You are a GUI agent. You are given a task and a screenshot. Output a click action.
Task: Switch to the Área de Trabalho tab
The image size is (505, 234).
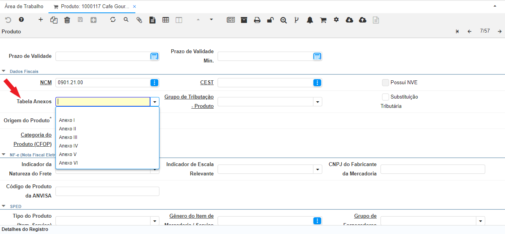click(x=24, y=6)
